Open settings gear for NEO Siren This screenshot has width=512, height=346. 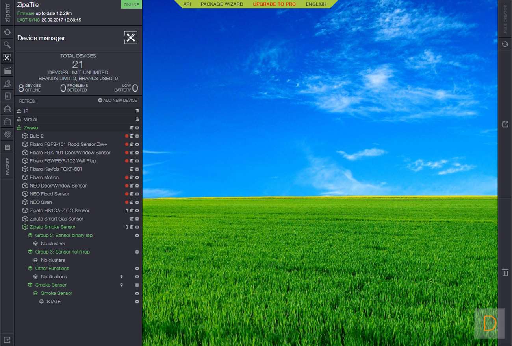137,202
